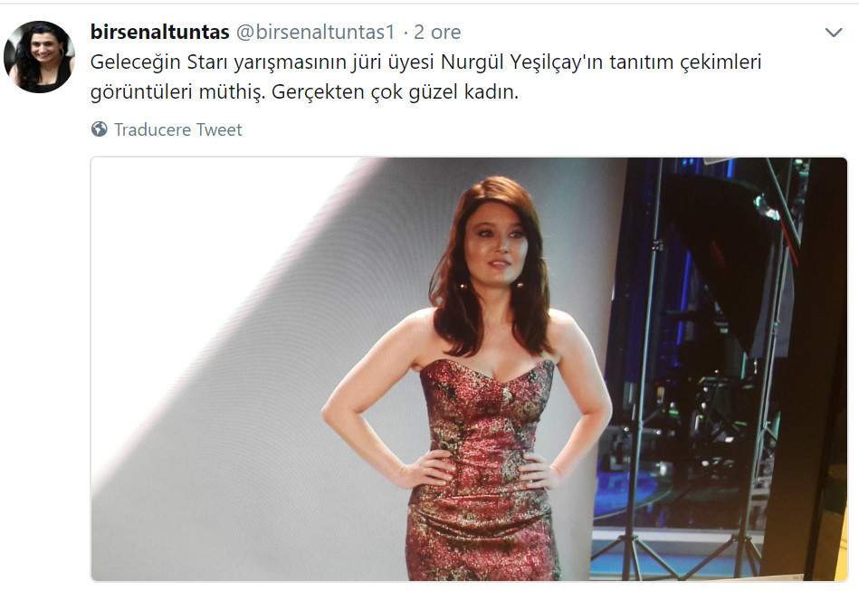Click the Traducere Tweet link

click(177, 129)
